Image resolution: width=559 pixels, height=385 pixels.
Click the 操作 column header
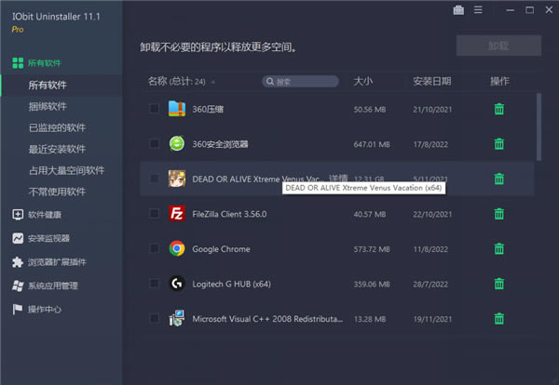coord(499,82)
